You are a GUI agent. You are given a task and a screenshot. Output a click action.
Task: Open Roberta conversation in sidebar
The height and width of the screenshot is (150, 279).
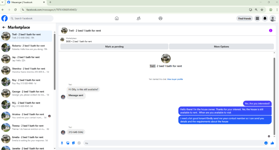[26, 47]
